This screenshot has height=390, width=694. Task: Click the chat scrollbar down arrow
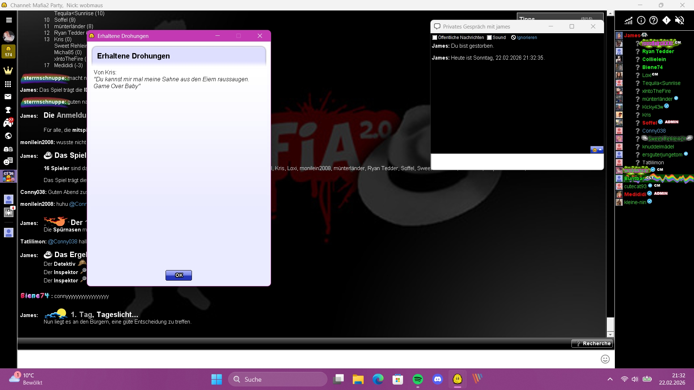611,334
